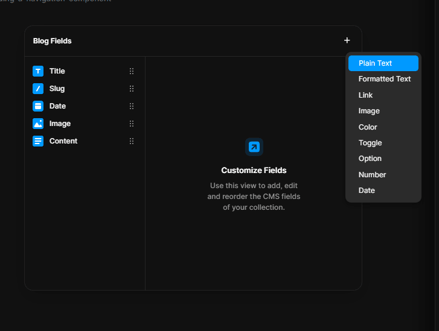Click the drag handle beside Title
This screenshot has width=439, height=331.
132,71
